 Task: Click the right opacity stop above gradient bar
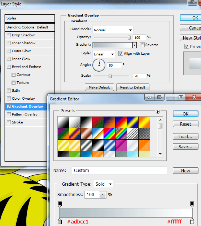pos(192,204)
